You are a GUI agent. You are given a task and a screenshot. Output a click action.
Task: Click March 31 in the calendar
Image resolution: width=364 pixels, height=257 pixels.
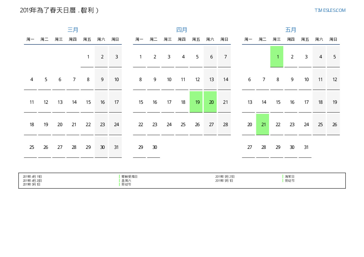tap(116, 147)
